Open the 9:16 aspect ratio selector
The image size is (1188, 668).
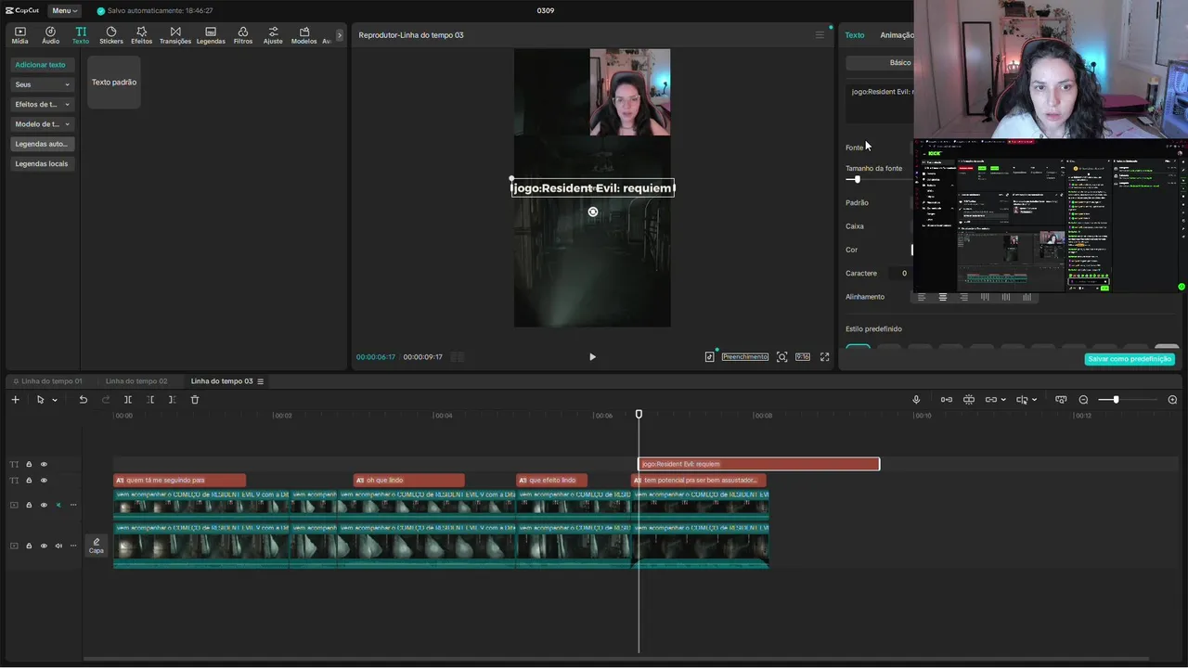click(803, 357)
